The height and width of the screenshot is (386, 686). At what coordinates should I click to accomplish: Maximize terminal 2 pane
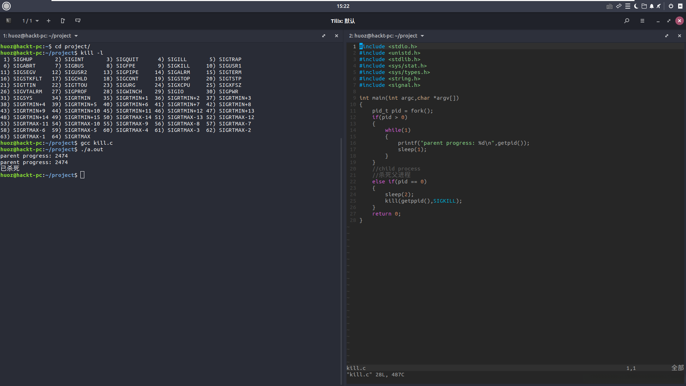pos(667,36)
